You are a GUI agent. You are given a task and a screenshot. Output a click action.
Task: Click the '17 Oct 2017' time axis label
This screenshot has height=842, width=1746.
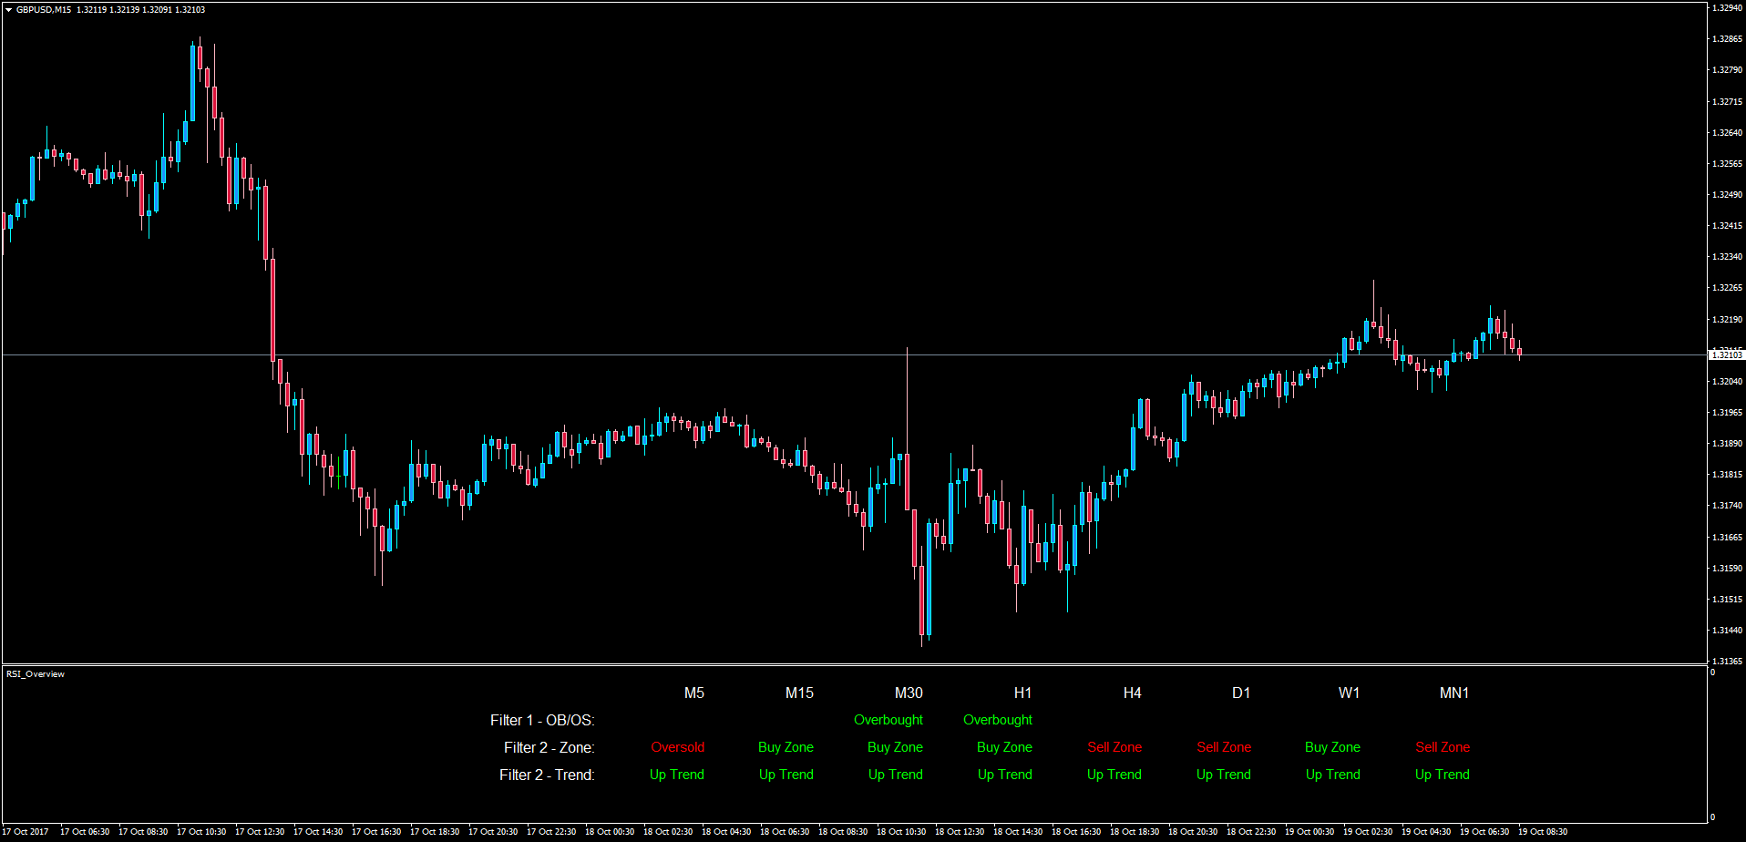(x=26, y=832)
